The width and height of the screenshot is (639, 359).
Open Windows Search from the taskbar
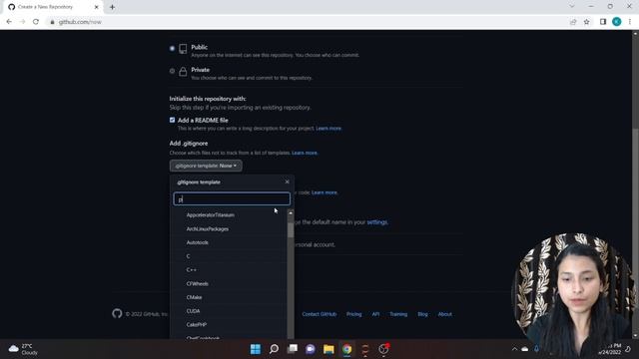tap(274, 349)
